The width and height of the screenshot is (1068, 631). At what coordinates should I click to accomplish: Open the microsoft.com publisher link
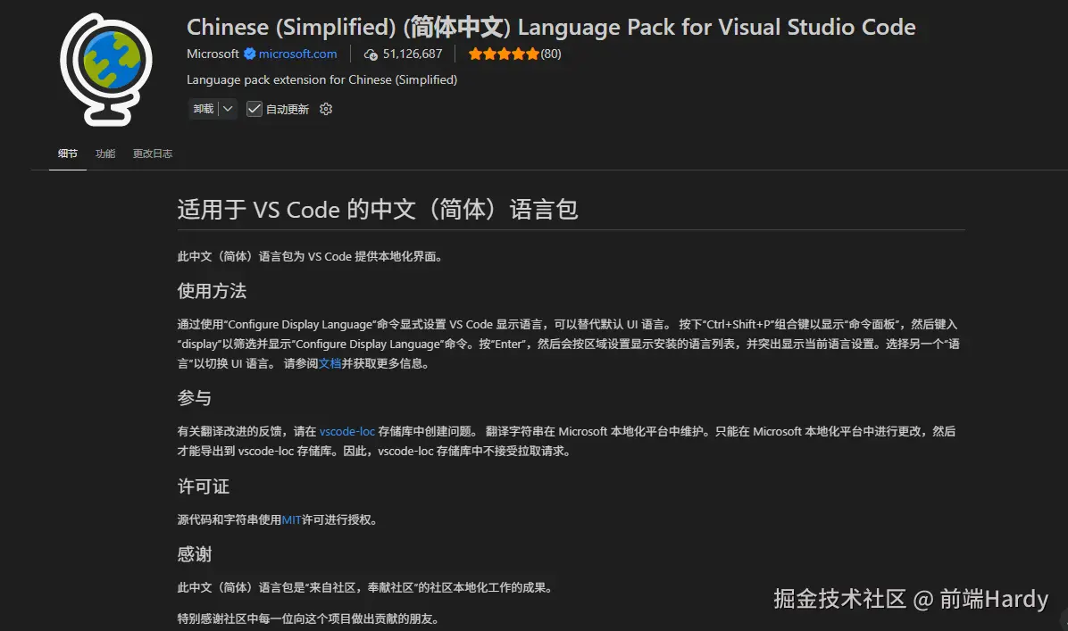coord(297,54)
